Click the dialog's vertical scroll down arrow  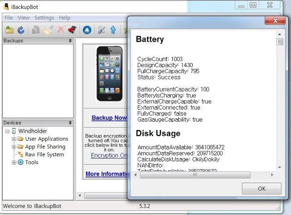click(279, 167)
